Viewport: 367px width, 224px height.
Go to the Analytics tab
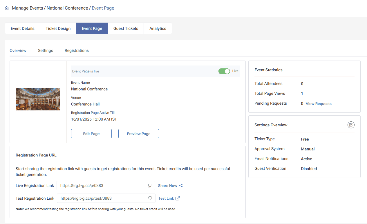pos(158,28)
